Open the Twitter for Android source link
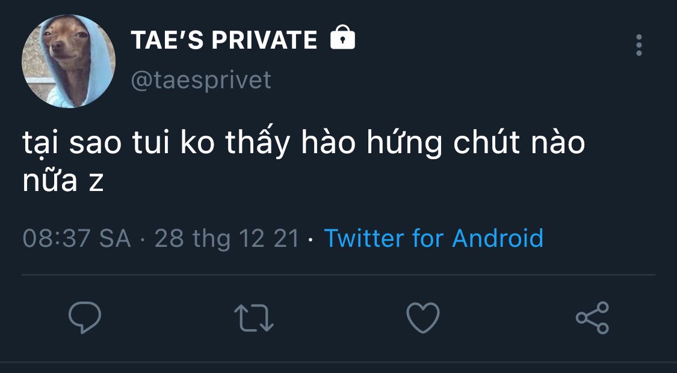This screenshot has width=677, height=373. 433,238
